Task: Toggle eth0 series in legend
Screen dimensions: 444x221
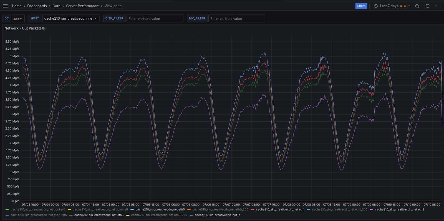Action: click(x=160, y=209)
